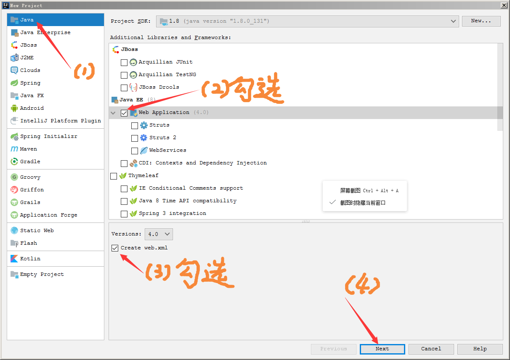Uncheck the Web Application checkbox
The image size is (510, 360).
(124, 113)
